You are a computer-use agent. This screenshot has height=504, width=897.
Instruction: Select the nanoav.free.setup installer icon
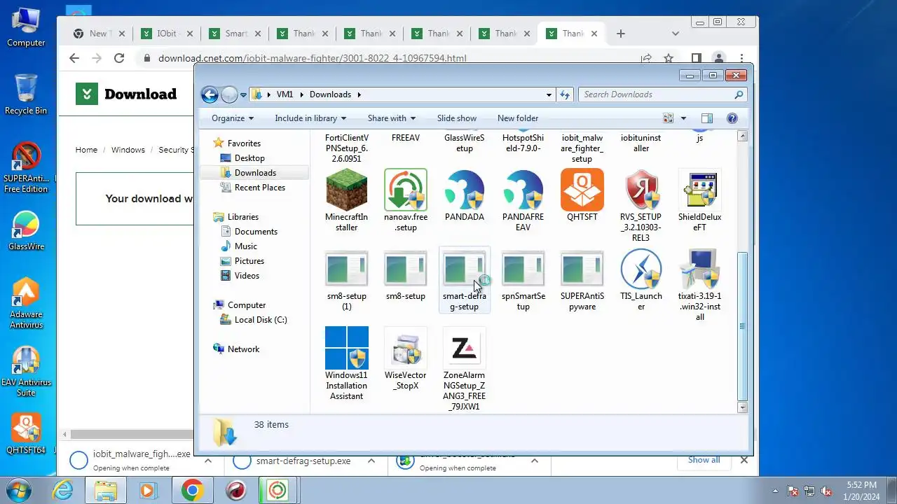[x=405, y=190]
